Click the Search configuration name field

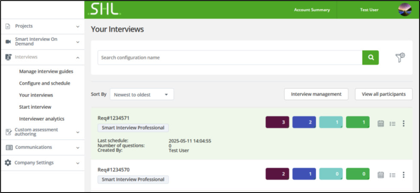pos(230,58)
